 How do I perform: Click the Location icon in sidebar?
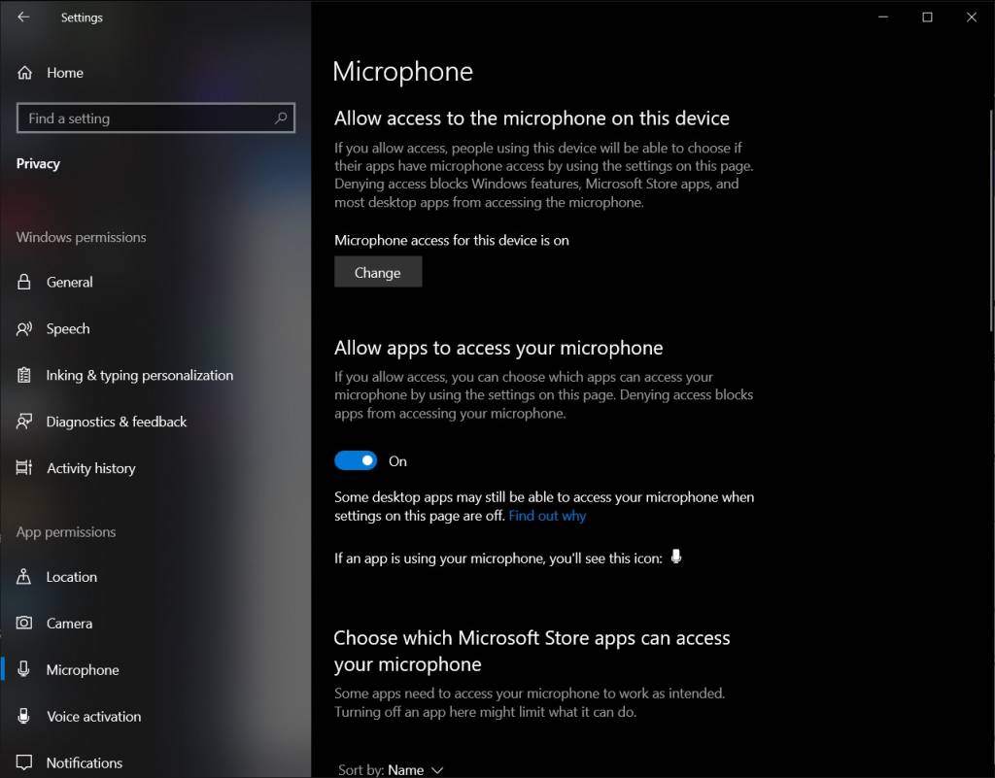[x=25, y=577]
